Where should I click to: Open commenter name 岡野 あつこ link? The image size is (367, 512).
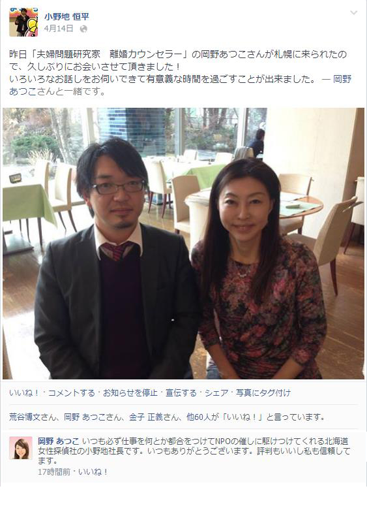point(59,441)
